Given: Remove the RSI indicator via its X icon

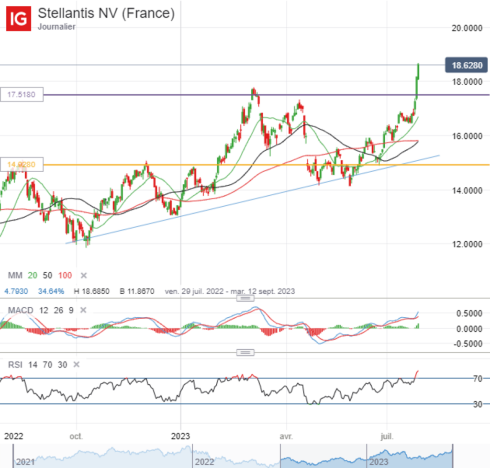Looking at the screenshot, I should coord(75,365).
